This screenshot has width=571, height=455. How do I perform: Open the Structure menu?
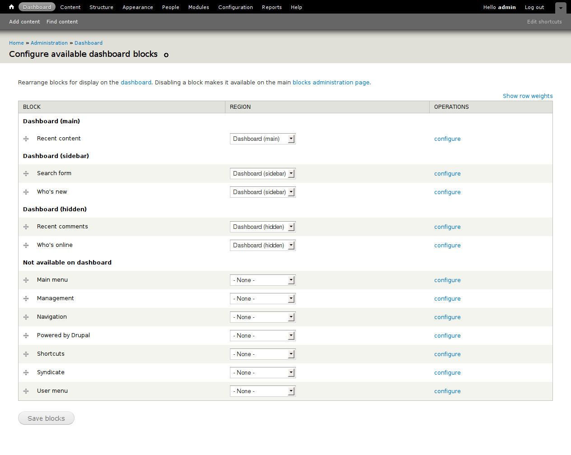(101, 7)
